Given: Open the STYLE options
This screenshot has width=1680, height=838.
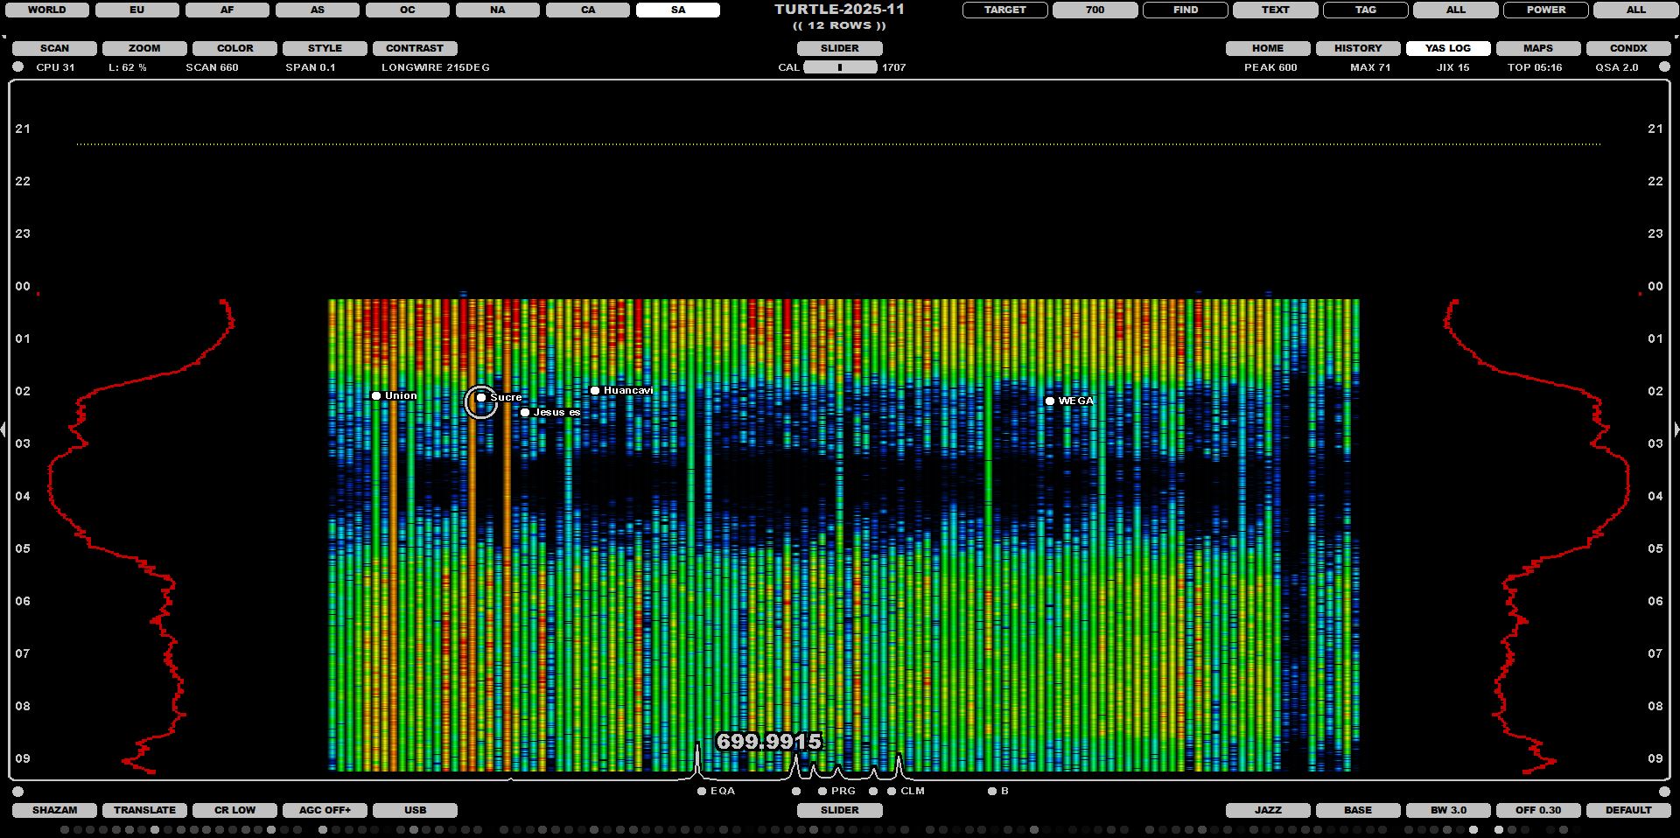Looking at the screenshot, I should click(x=325, y=49).
